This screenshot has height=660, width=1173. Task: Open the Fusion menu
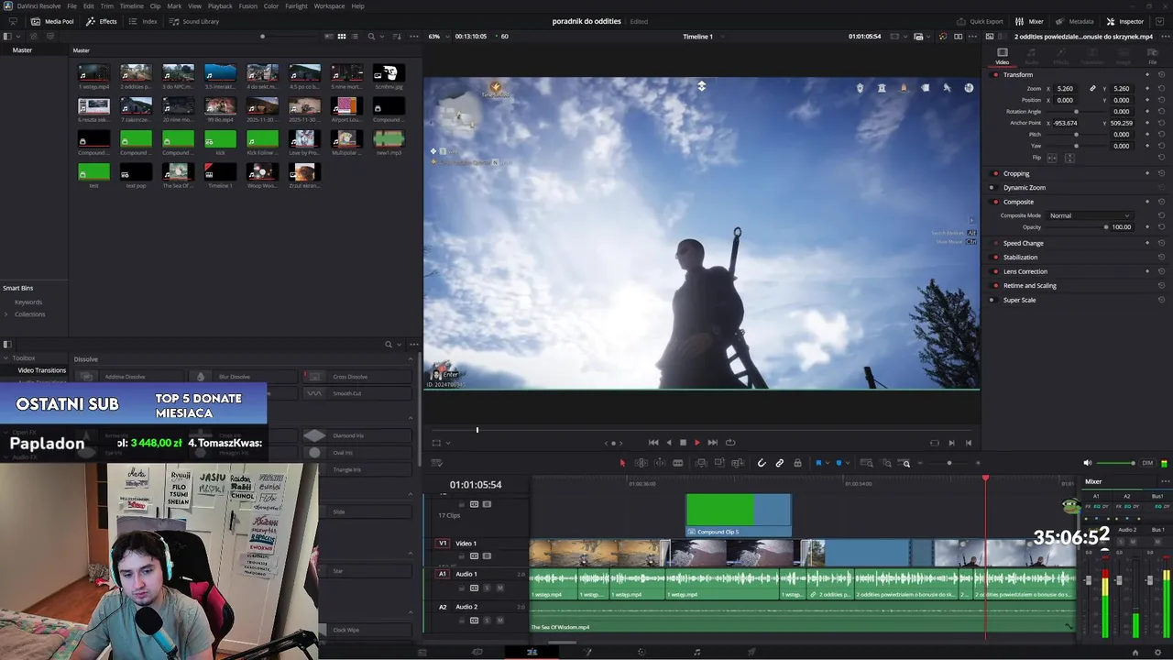[x=247, y=5]
